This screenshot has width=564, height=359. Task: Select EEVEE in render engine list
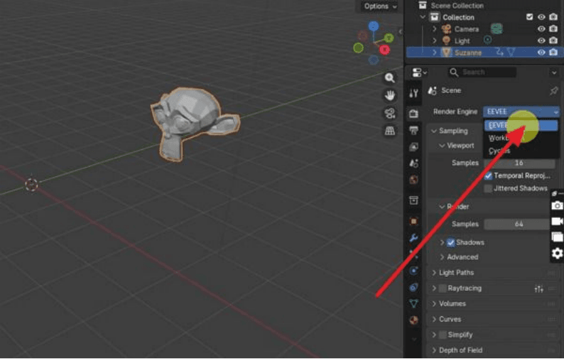coord(521,126)
